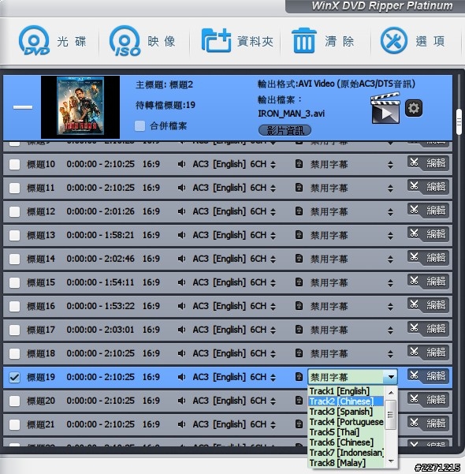The width and height of the screenshot is (465, 474).
Task: Select Track5 [Thai] subtitle
Action: (x=346, y=432)
